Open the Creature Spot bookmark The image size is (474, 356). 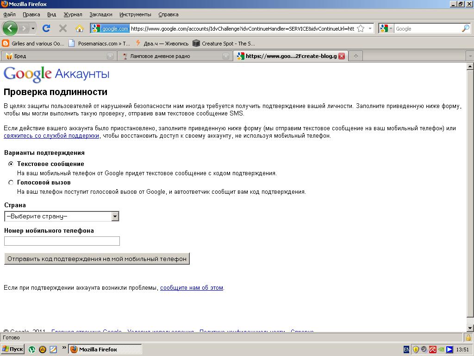click(x=224, y=43)
